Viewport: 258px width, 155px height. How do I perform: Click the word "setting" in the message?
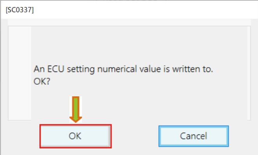(81, 69)
